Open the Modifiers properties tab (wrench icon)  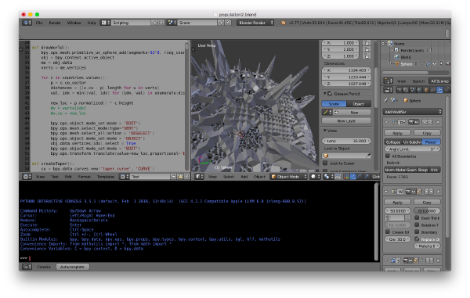439,90
